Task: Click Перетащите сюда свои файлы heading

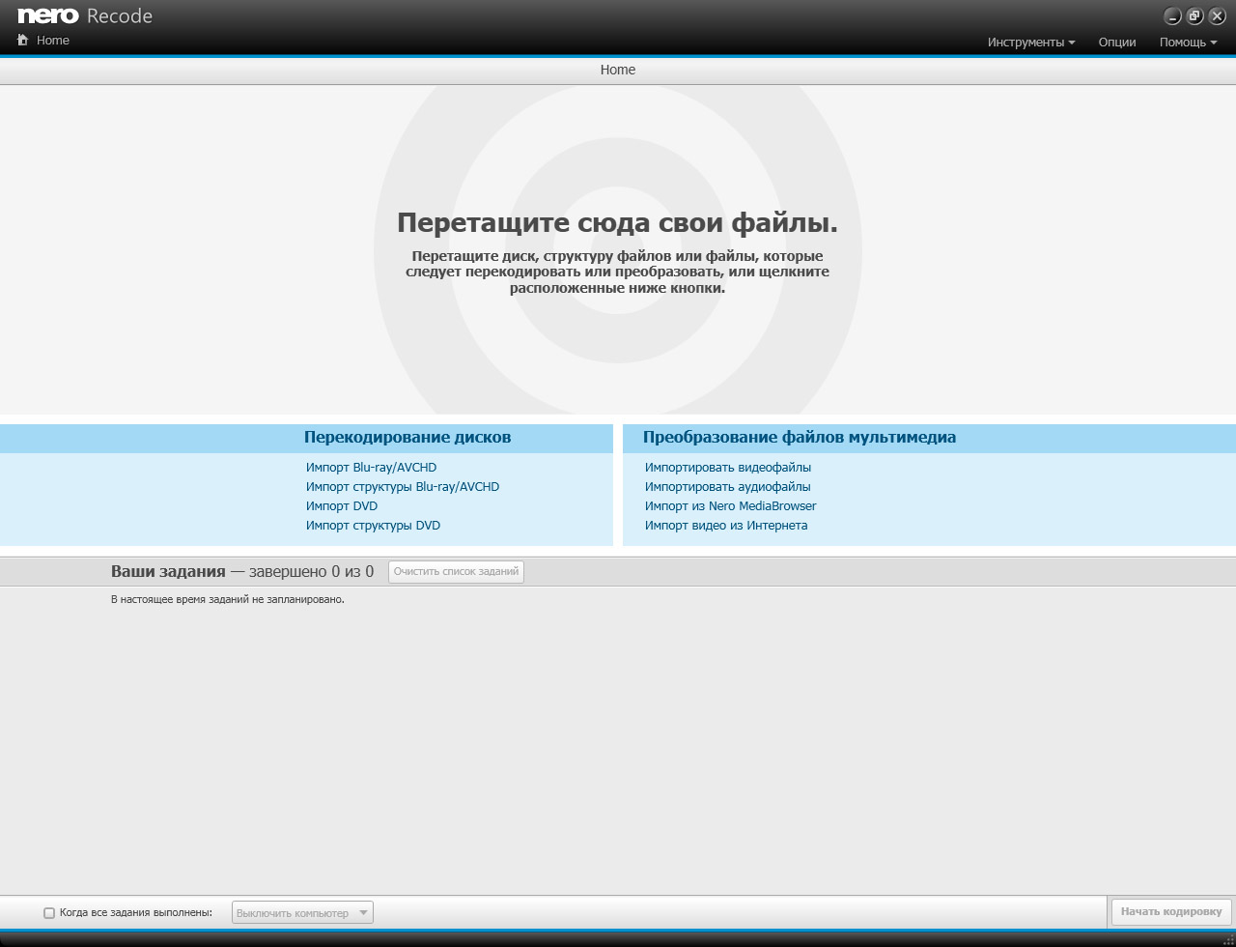Action: [x=618, y=223]
